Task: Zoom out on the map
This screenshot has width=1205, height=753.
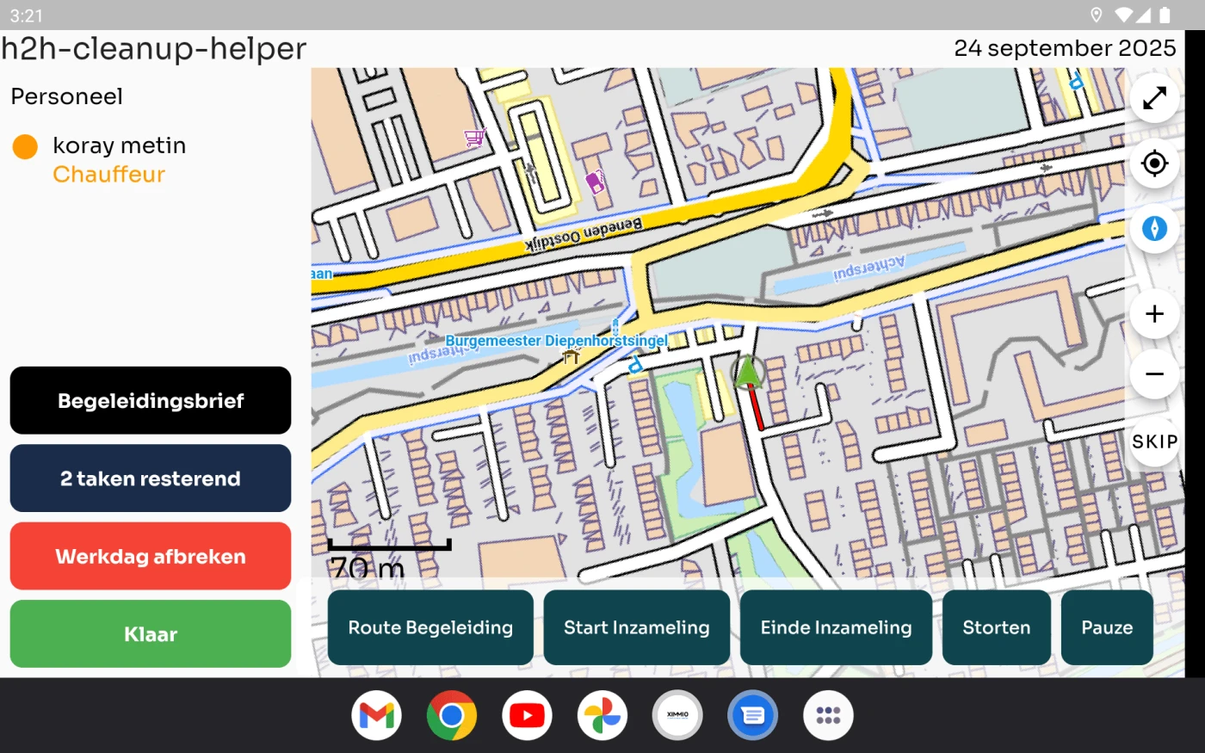Action: [1154, 374]
